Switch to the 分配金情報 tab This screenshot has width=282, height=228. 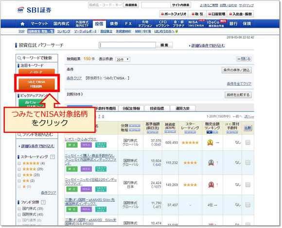[x=131, y=108]
